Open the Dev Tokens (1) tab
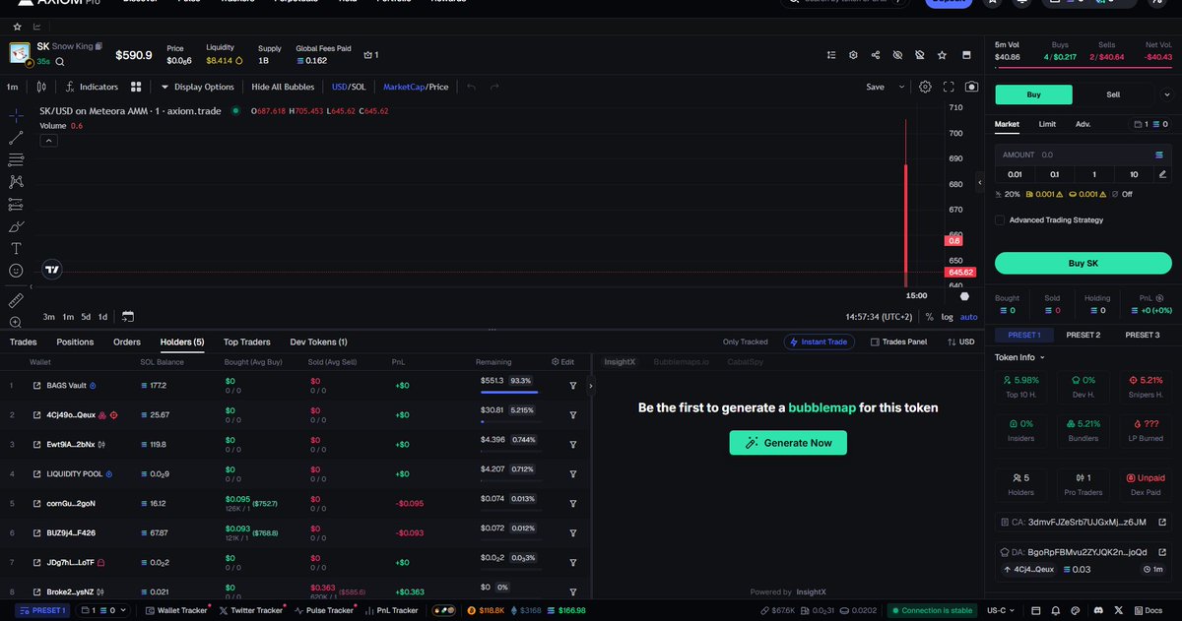The height and width of the screenshot is (621, 1182). (x=318, y=342)
